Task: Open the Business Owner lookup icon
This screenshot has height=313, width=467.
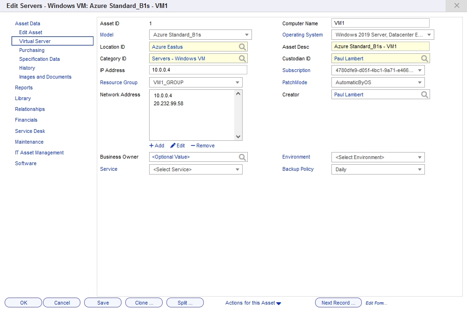Action: [243, 157]
